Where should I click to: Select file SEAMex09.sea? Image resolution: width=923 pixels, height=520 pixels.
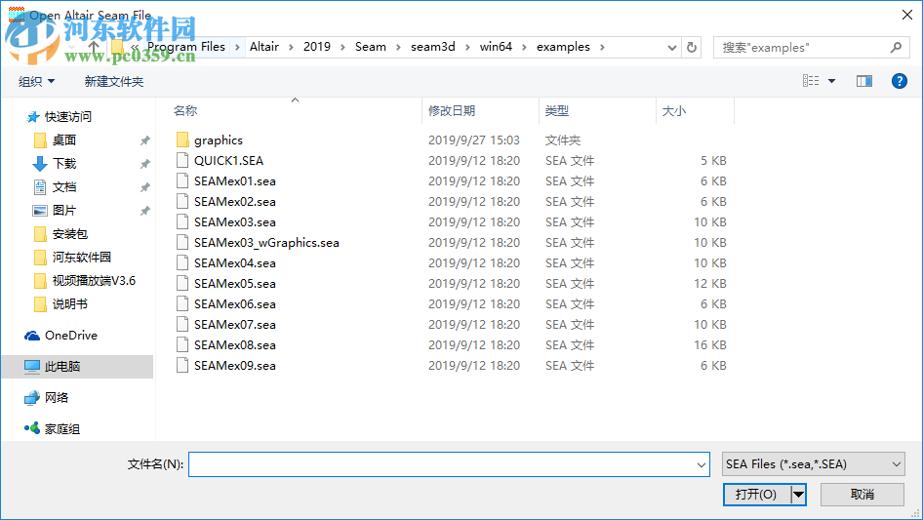click(234, 366)
